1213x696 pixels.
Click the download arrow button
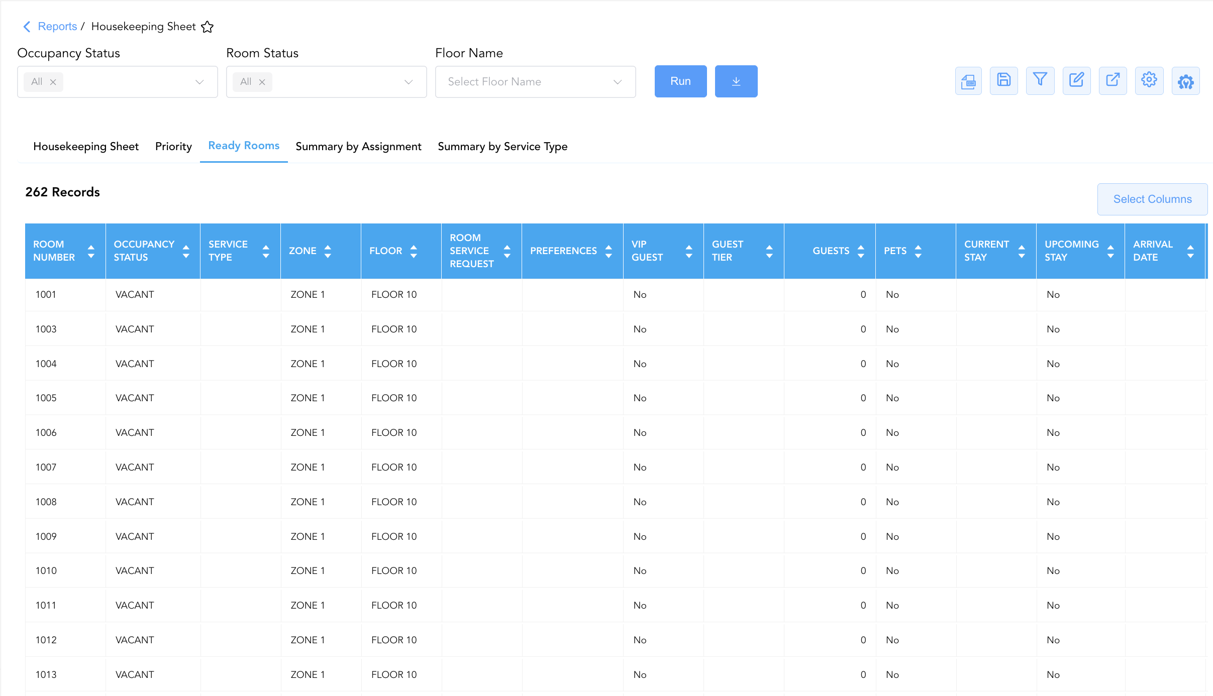coord(736,81)
